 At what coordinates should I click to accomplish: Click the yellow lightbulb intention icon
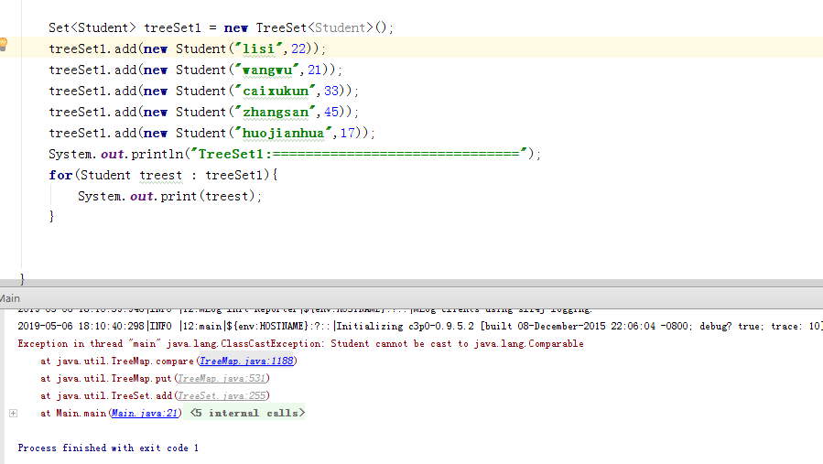tap(3, 44)
